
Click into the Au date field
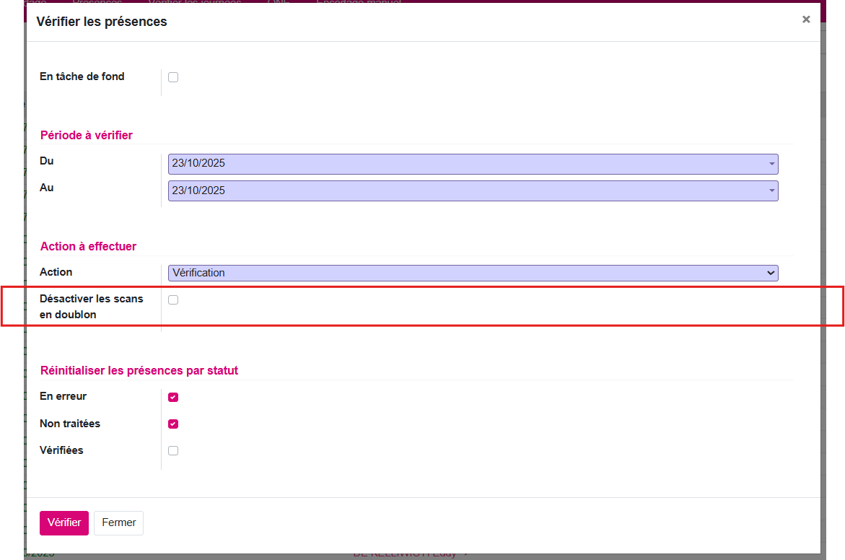pos(462,191)
